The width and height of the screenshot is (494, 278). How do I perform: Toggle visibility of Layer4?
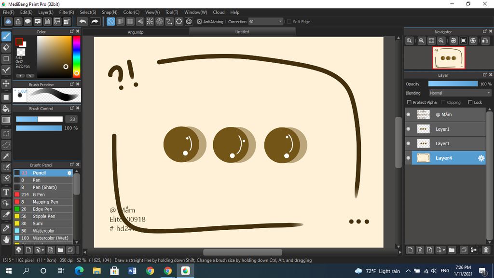(409, 158)
